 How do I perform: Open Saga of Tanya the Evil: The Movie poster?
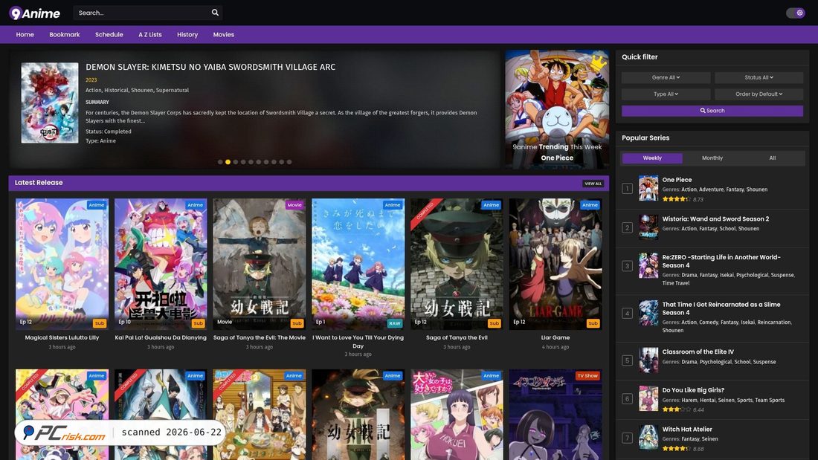[260, 264]
